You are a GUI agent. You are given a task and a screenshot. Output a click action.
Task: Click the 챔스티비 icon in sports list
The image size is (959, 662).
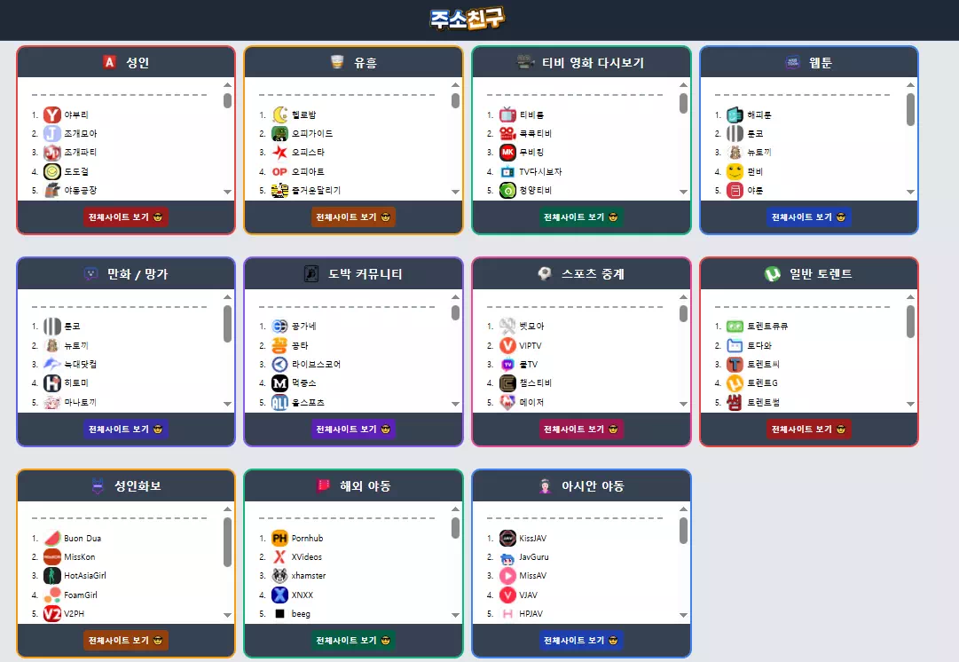507,383
